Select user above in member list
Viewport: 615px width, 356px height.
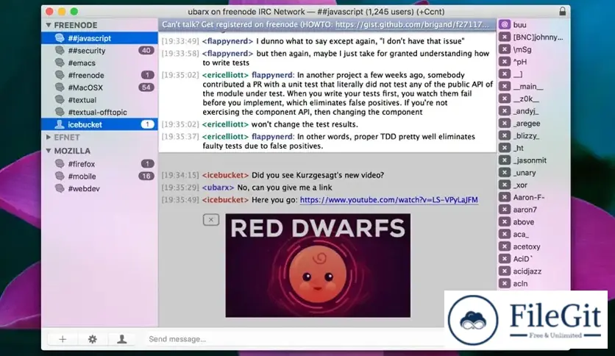pyautogui.click(x=533, y=222)
